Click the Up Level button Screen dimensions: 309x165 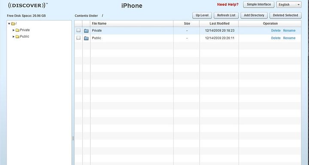click(x=202, y=15)
